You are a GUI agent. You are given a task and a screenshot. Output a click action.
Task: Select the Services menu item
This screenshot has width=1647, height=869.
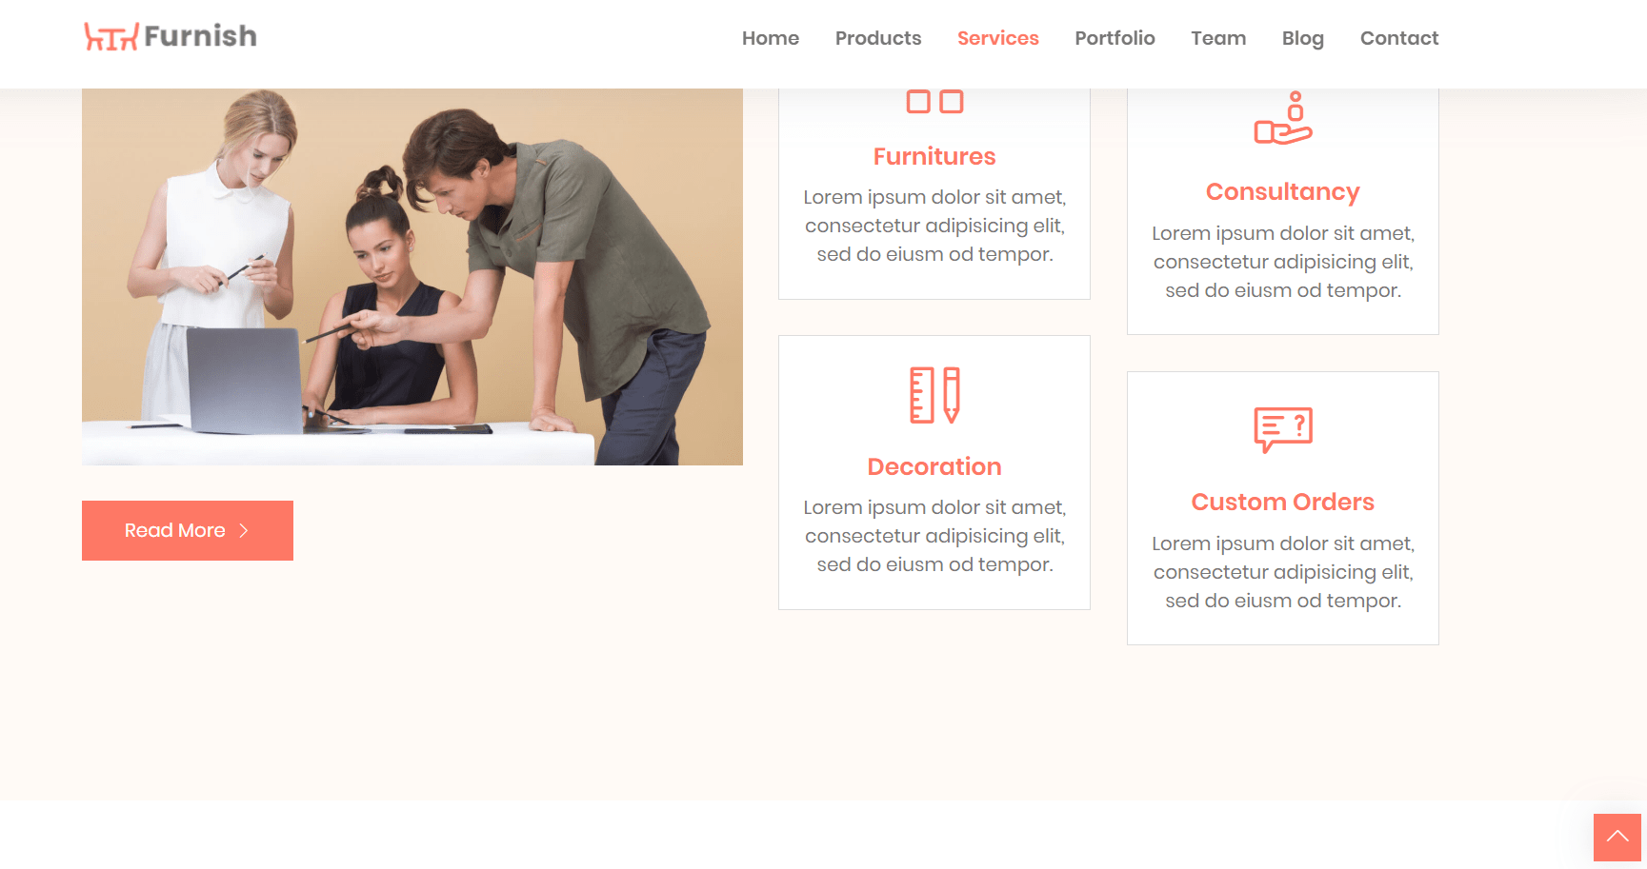point(998,38)
